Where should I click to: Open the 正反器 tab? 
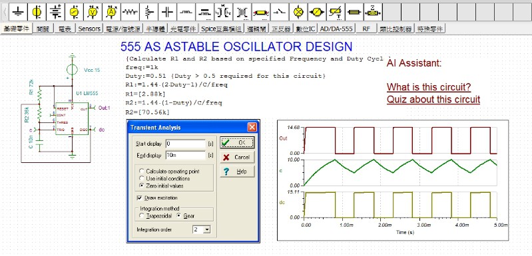coord(281,29)
